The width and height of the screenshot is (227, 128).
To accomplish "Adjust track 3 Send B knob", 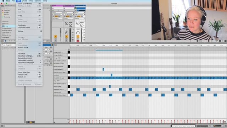I will pos(82,26).
